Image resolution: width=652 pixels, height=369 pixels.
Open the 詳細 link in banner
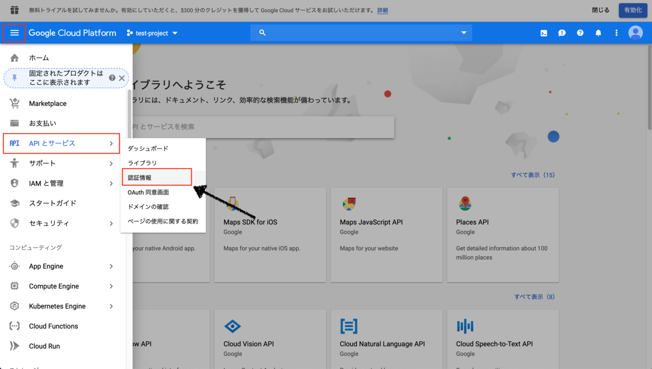383,10
